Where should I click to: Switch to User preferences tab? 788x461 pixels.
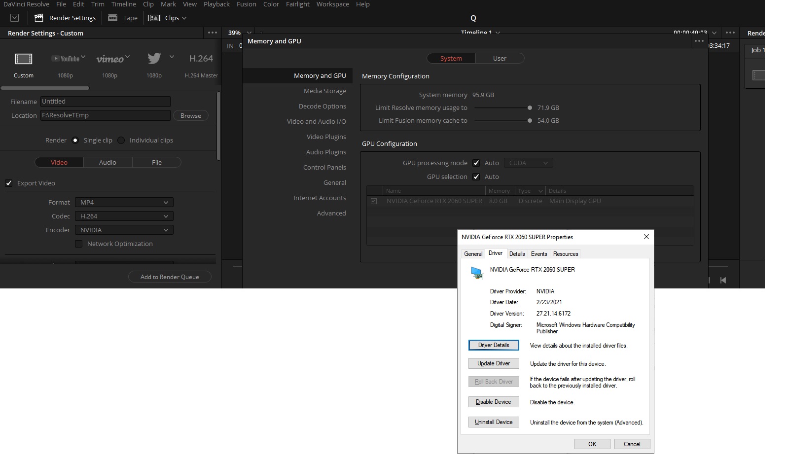[500, 58]
